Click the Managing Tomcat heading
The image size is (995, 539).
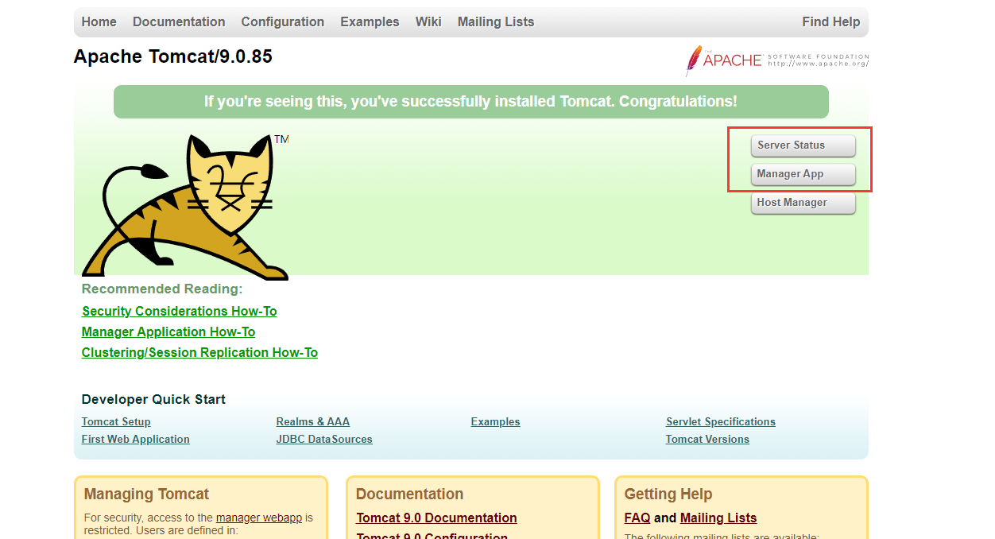point(147,494)
